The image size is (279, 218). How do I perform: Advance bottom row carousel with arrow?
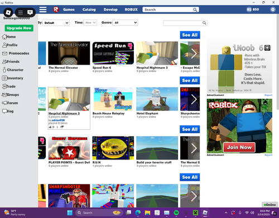(194, 196)
